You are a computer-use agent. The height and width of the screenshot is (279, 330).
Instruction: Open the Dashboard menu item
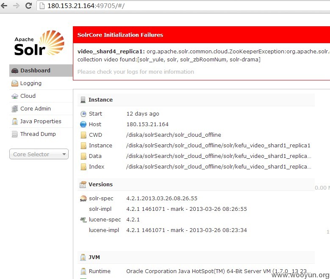pos(41,70)
